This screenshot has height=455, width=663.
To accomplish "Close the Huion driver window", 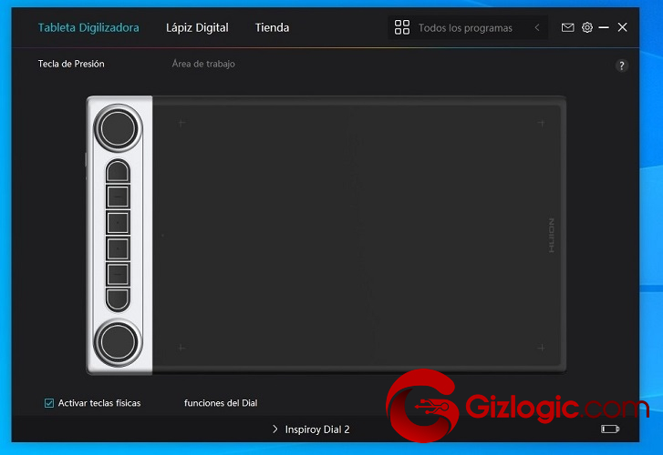I will [622, 27].
